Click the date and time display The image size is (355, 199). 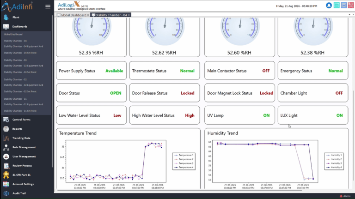(x=297, y=6)
